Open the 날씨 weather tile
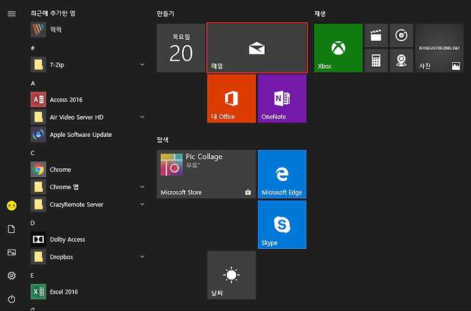The image size is (471, 311). (x=232, y=275)
